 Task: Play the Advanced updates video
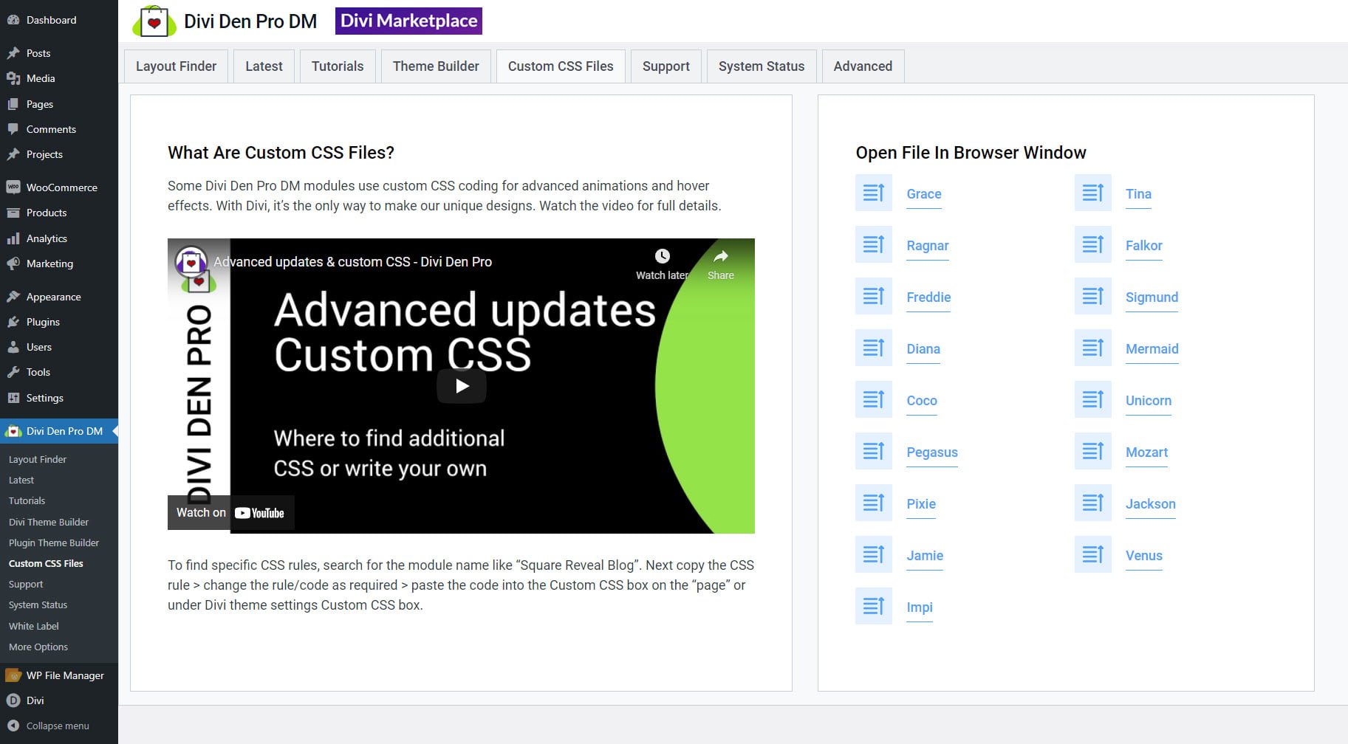pyautogui.click(x=462, y=385)
